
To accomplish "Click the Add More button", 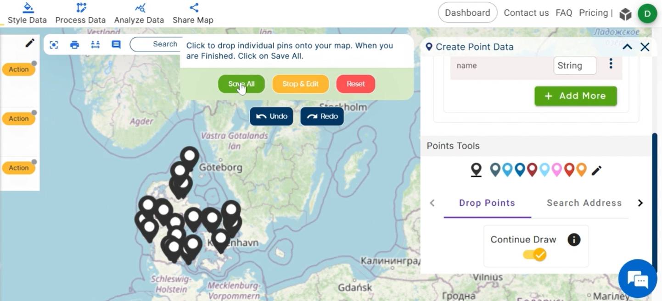I will tap(576, 96).
